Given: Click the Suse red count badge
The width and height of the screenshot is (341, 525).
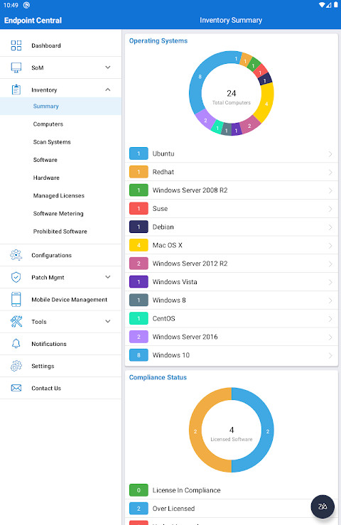Looking at the screenshot, I should (139, 209).
